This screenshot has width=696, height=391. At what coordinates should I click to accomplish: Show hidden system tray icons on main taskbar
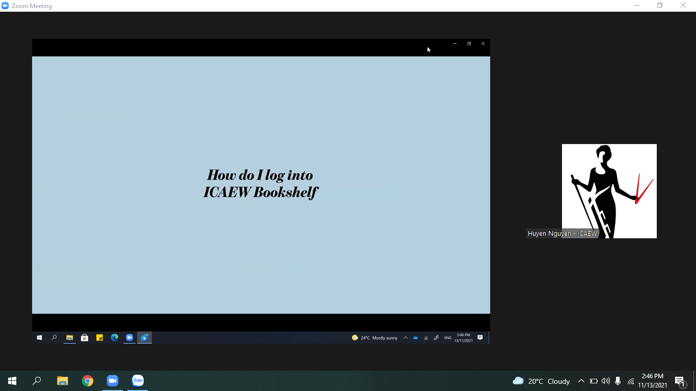pos(581,381)
